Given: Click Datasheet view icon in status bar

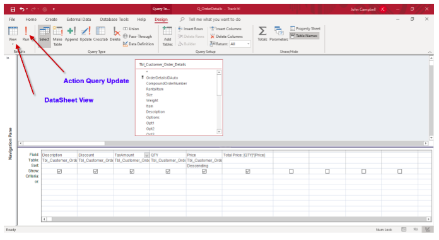Looking at the screenshot, I should click(404, 229).
